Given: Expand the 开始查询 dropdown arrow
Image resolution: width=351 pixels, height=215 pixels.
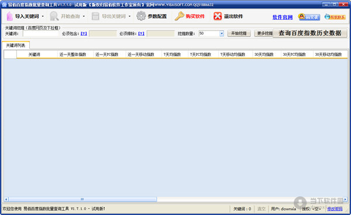Looking at the screenshot, I should pyautogui.click(x=84, y=16).
